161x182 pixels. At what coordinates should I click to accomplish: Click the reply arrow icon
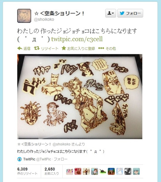click(x=20, y=48)
